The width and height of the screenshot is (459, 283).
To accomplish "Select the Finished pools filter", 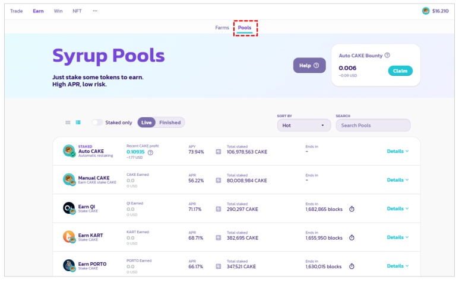I will click(x=170, y=123).
